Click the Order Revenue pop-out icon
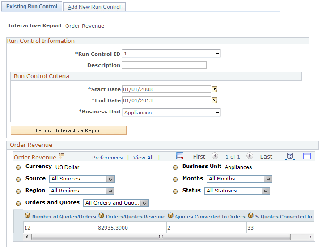Screen dimensions: 322x251 (x=61, y=155)
